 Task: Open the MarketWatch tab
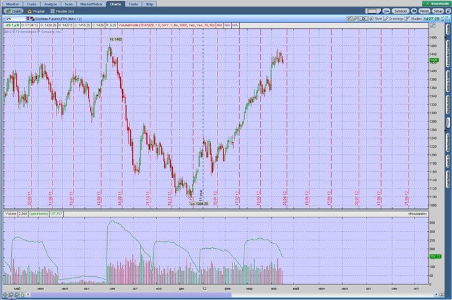(x=91, y=4)
